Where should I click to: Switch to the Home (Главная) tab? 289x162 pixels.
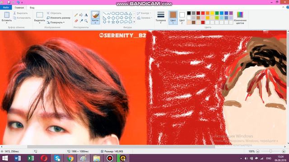[x=19, y=8]
